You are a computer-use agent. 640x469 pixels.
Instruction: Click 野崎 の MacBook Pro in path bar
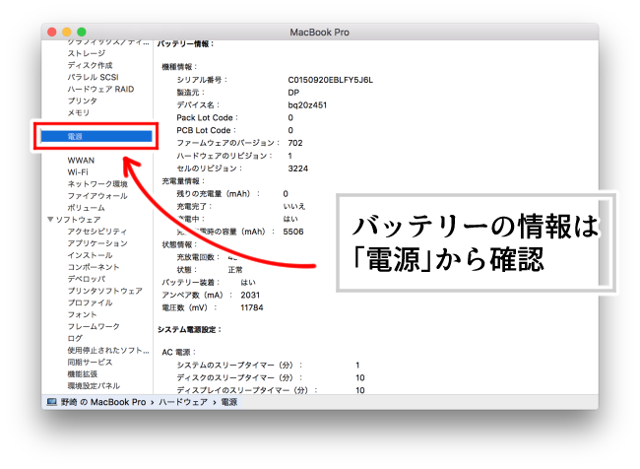pos(103,402)
